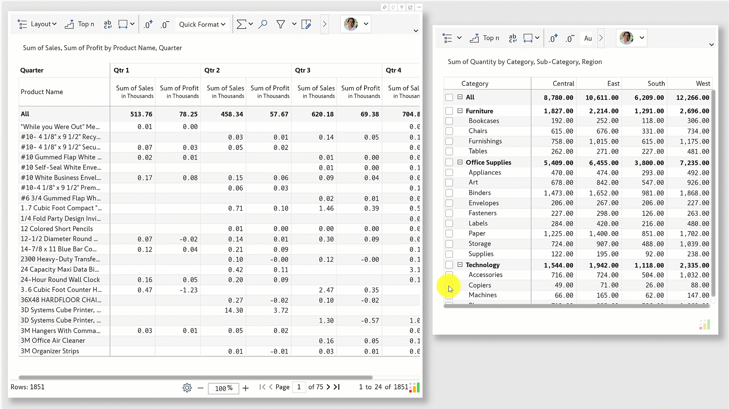The height and width of the screenshot is (409, 729).
Task: Click the West region column header
Action: tap(703, 83)
